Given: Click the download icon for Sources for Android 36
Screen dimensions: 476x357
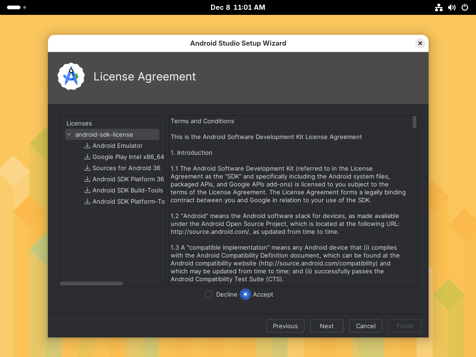Looking at the screenshot, I should click(x=87, y=168).
